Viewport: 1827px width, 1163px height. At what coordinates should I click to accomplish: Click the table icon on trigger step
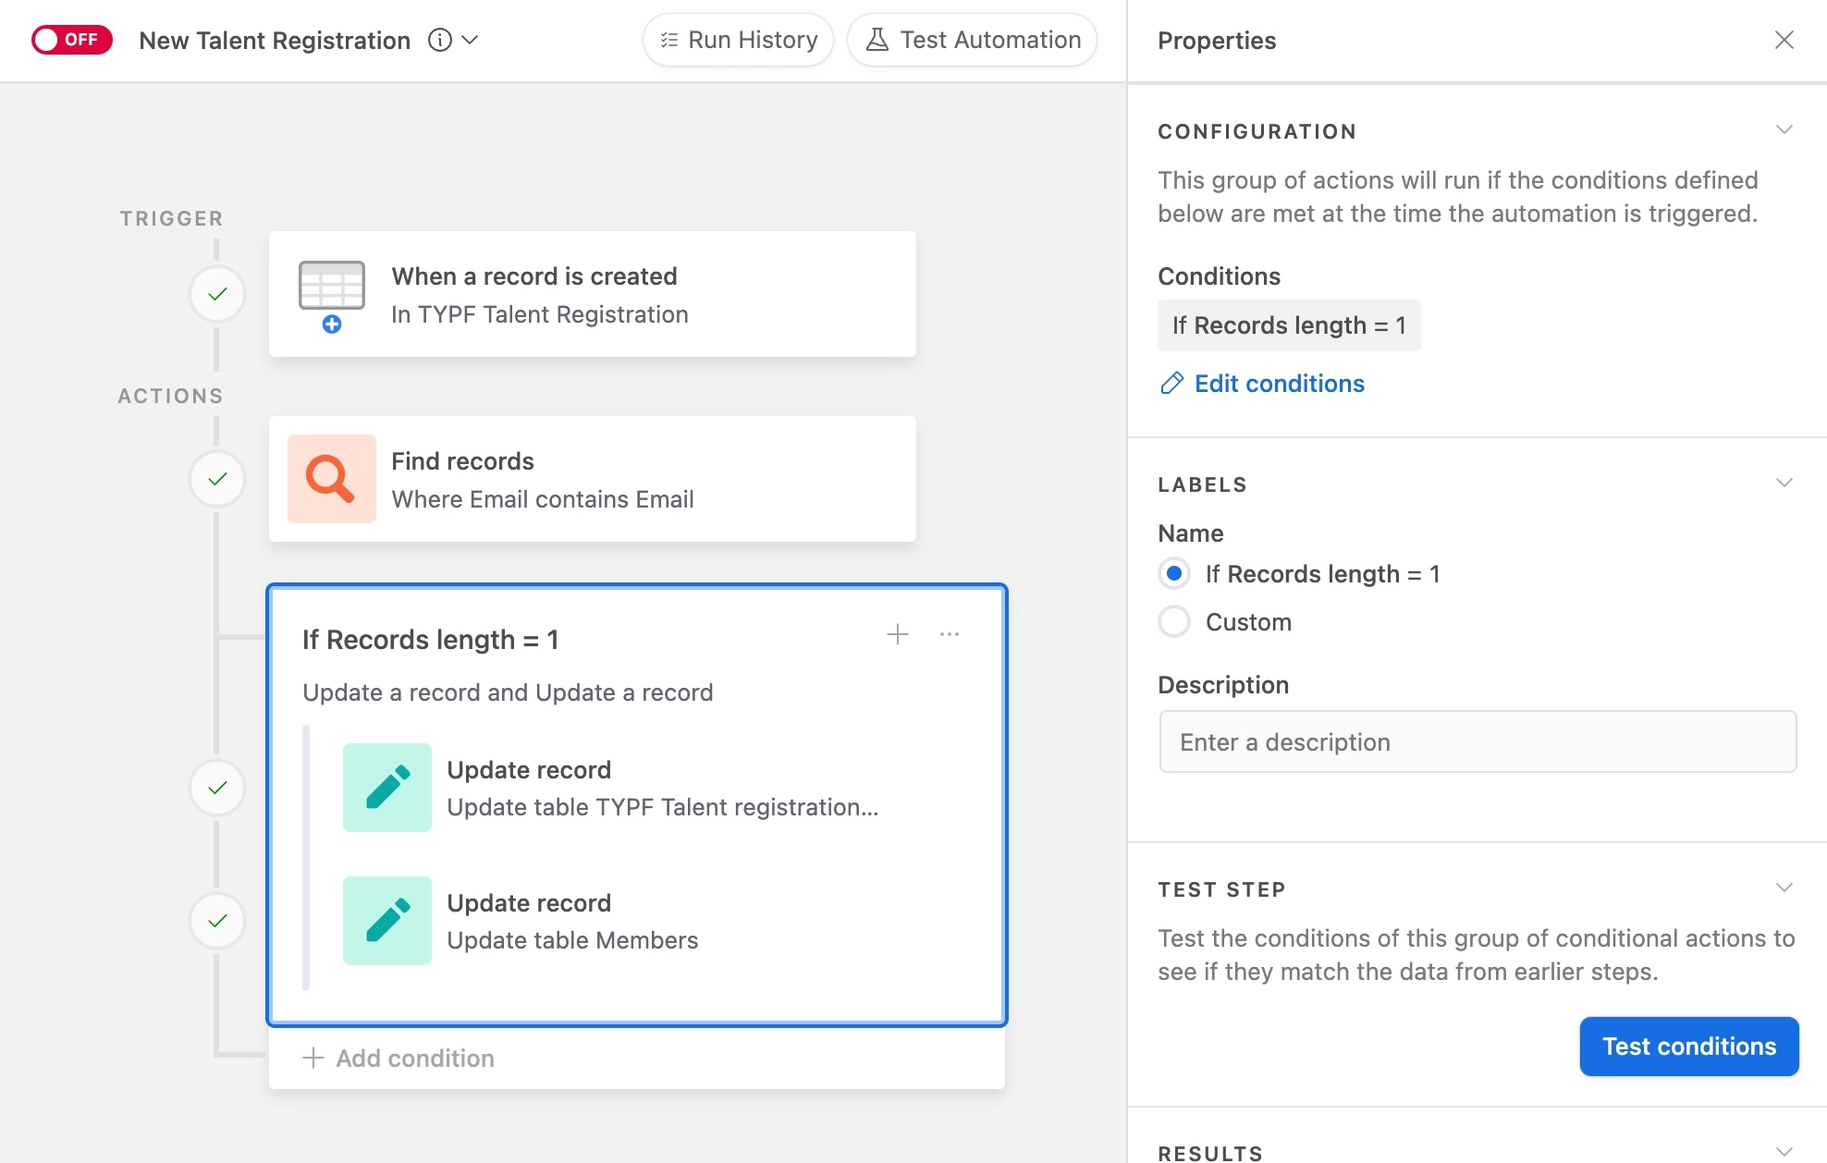tap(331, 287)
